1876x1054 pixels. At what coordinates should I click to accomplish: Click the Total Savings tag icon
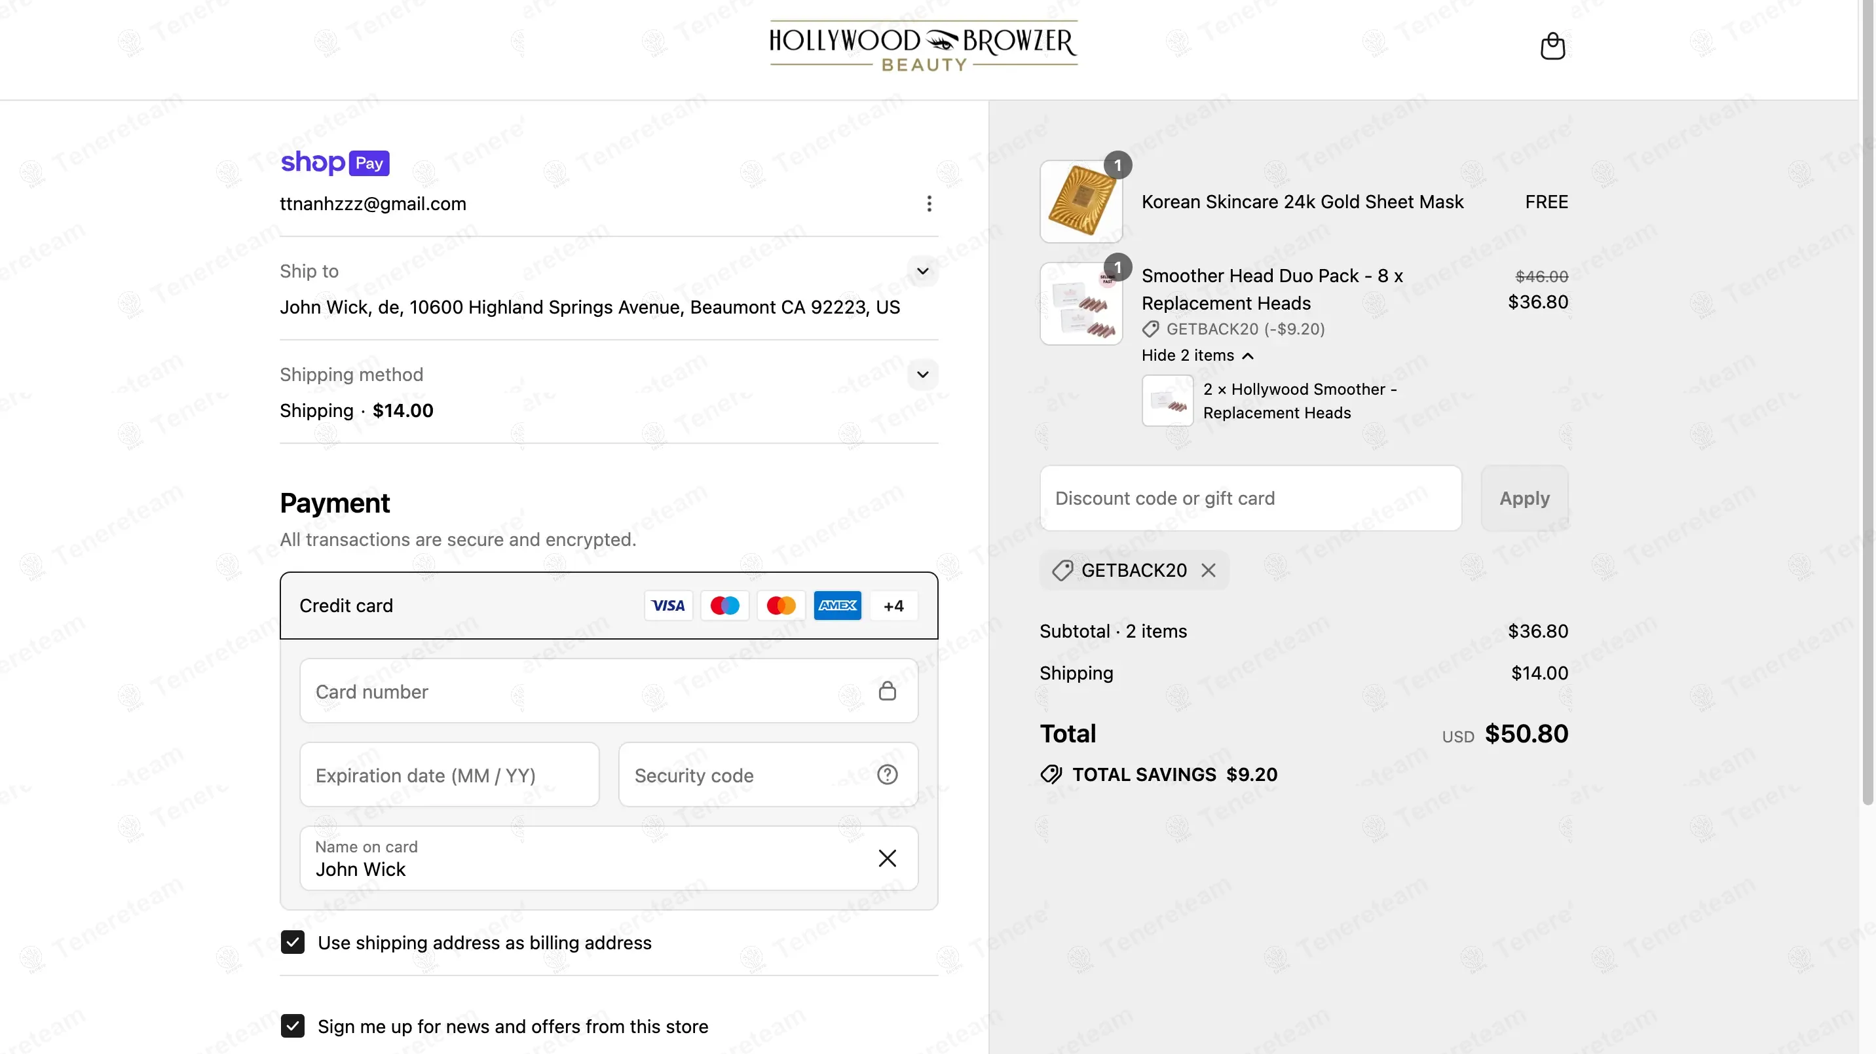[1051, 774]
